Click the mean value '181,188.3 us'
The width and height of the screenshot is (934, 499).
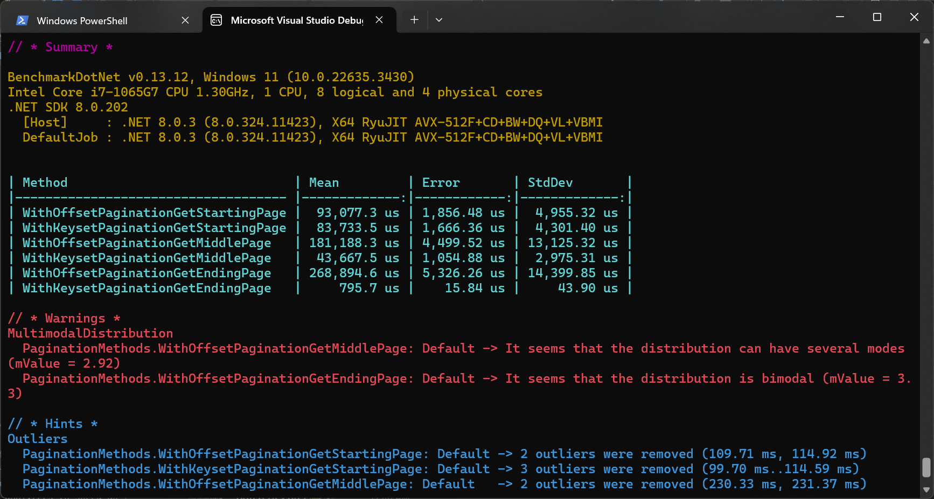click(x=354, y=243)
